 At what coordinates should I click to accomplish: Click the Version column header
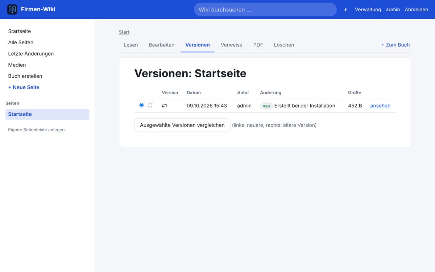coord(170,93)
